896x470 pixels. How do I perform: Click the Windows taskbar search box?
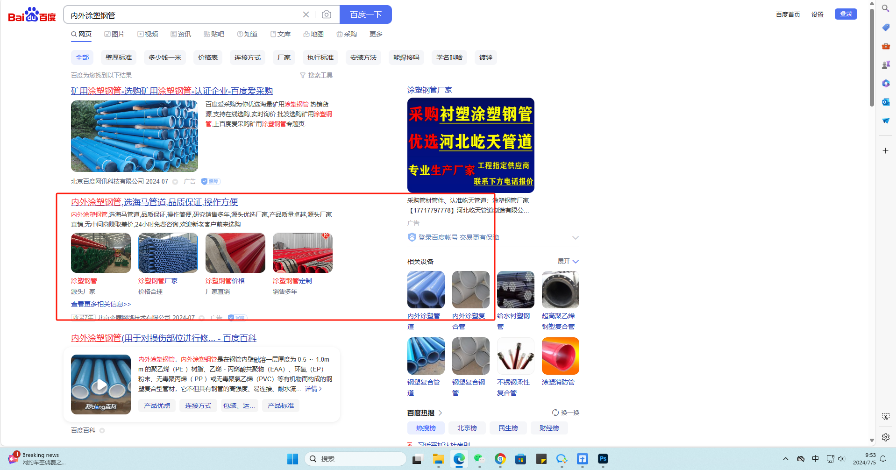tap(356, 459)
